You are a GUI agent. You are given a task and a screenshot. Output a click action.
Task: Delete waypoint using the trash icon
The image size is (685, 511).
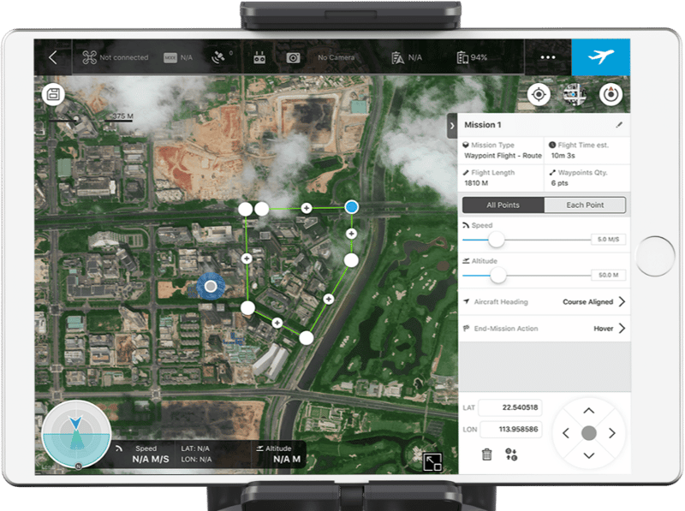click(486, 455)
